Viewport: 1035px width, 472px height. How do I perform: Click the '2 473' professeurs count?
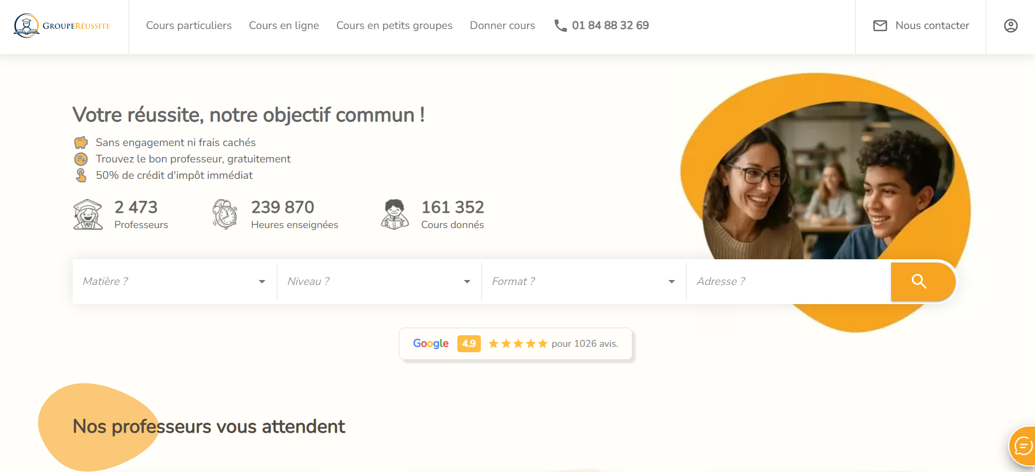pyautogui.click(x=136, y=207)
